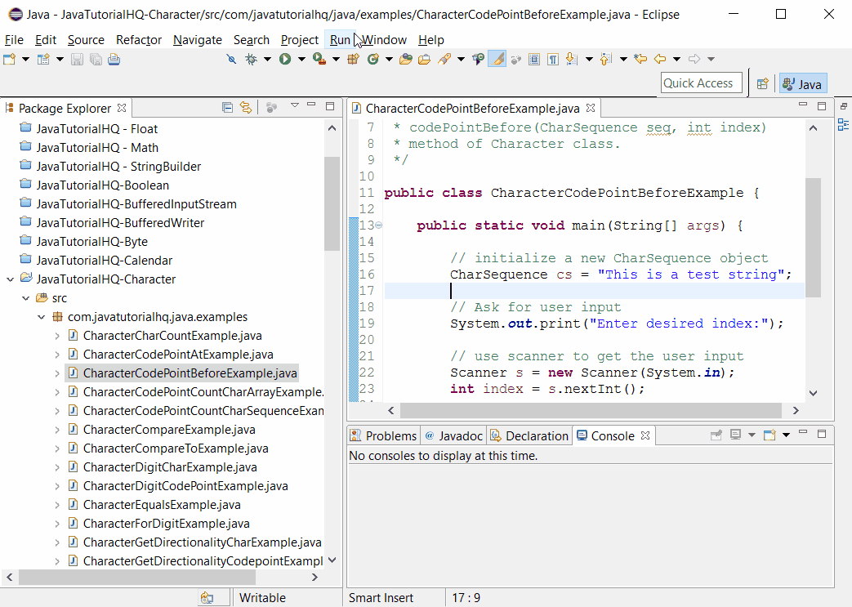Collapse All items in Package Explorer

(x=227, y=107)
